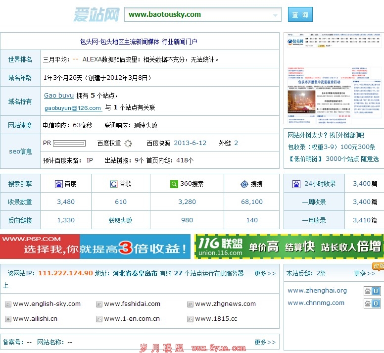Open the 包收录 100元300条 ad link
384x353 pixels.
coord(332,147)
